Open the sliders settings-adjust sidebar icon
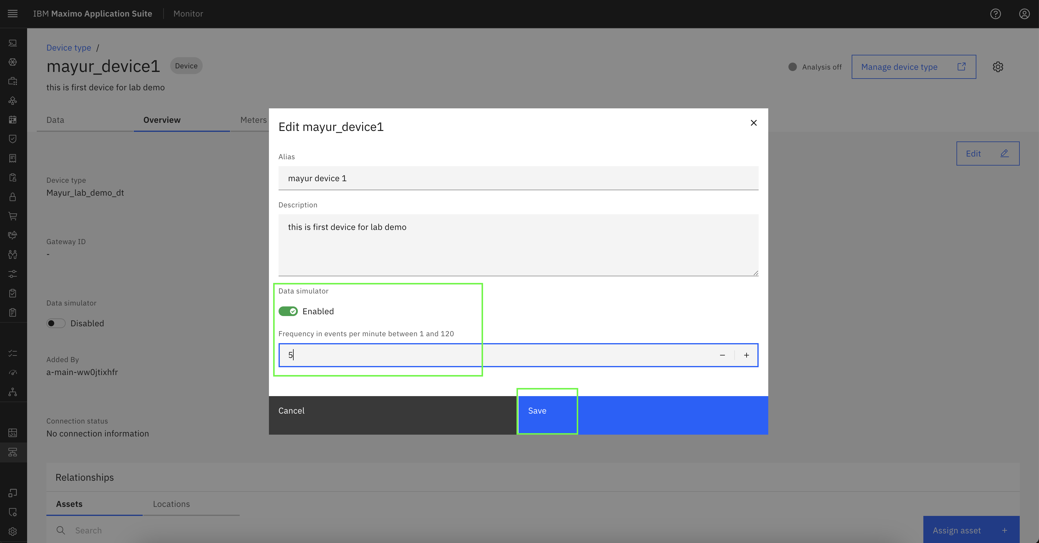 pyautogui.click(x=13, y=274)
